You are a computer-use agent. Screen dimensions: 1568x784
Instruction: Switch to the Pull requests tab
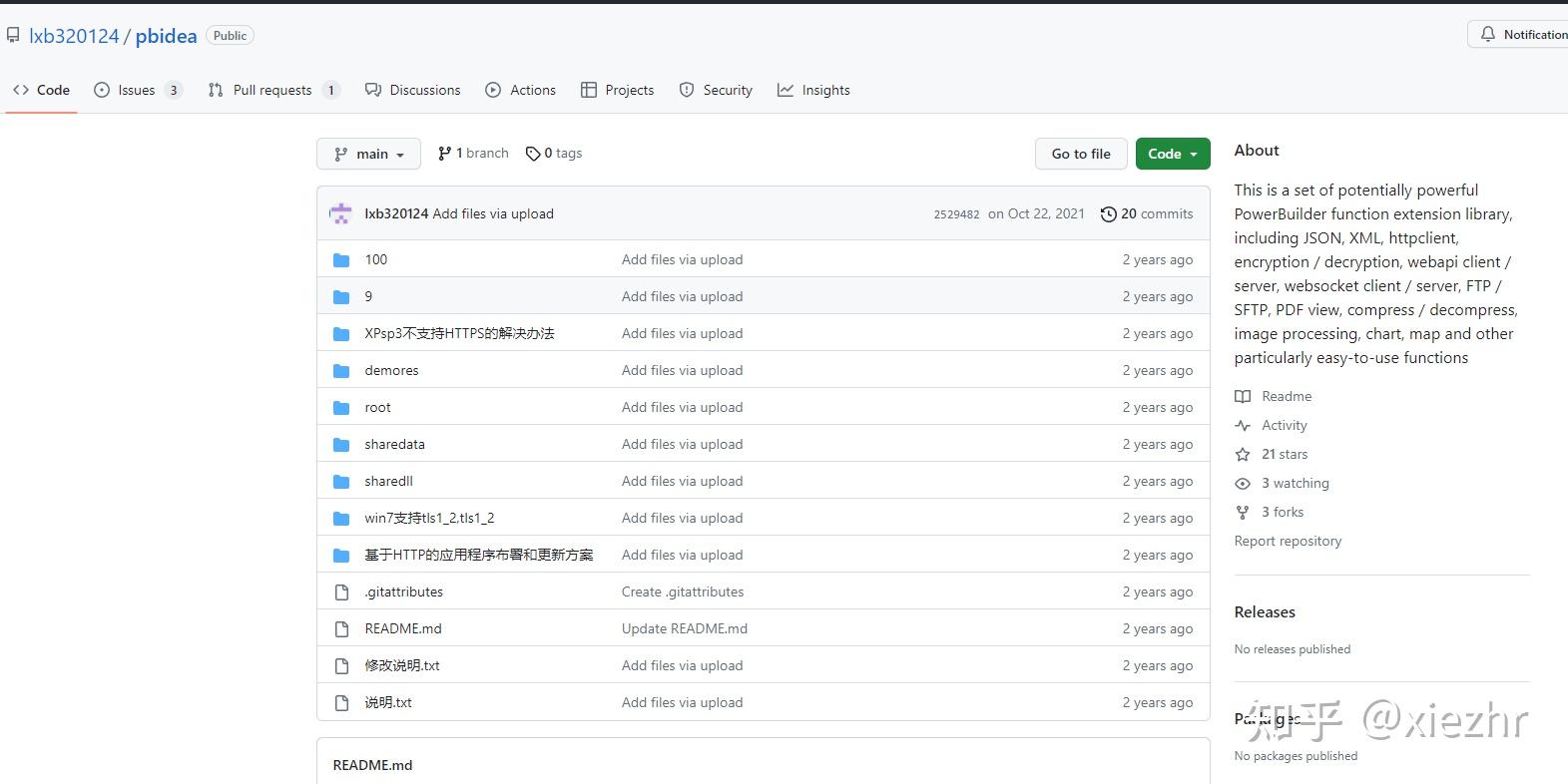click(273, 90)
